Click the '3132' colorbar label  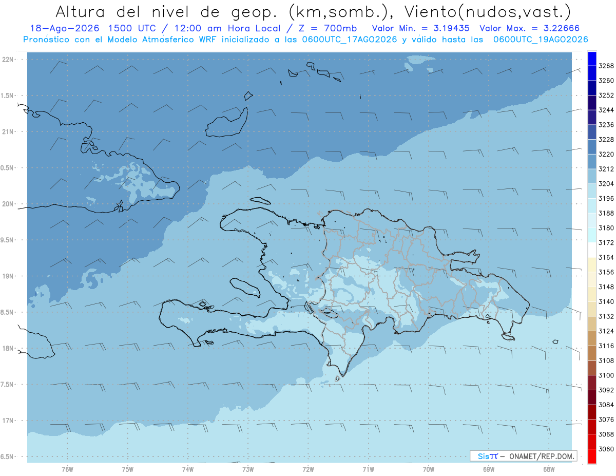(606, 316)
